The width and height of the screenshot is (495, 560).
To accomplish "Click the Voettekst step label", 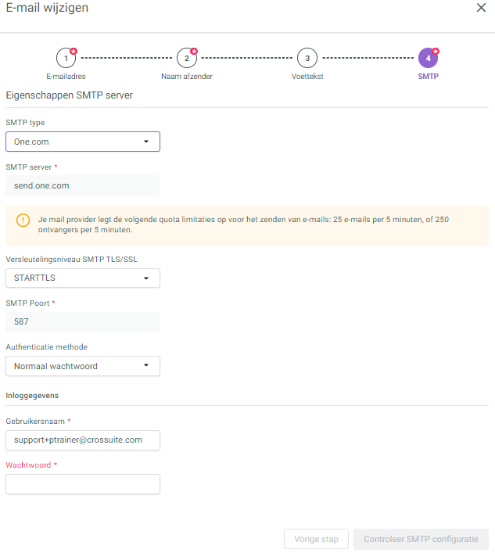I will pos(307,77).
